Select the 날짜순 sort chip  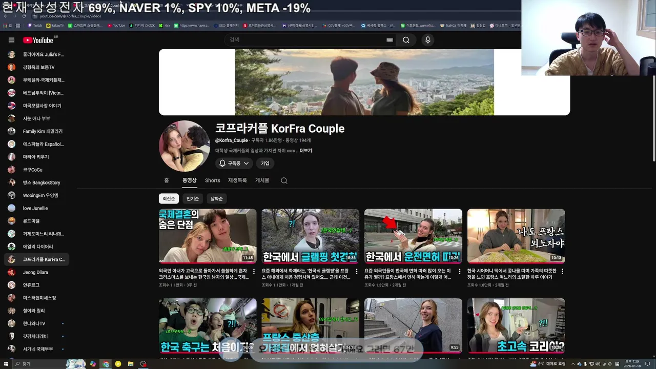217,199
